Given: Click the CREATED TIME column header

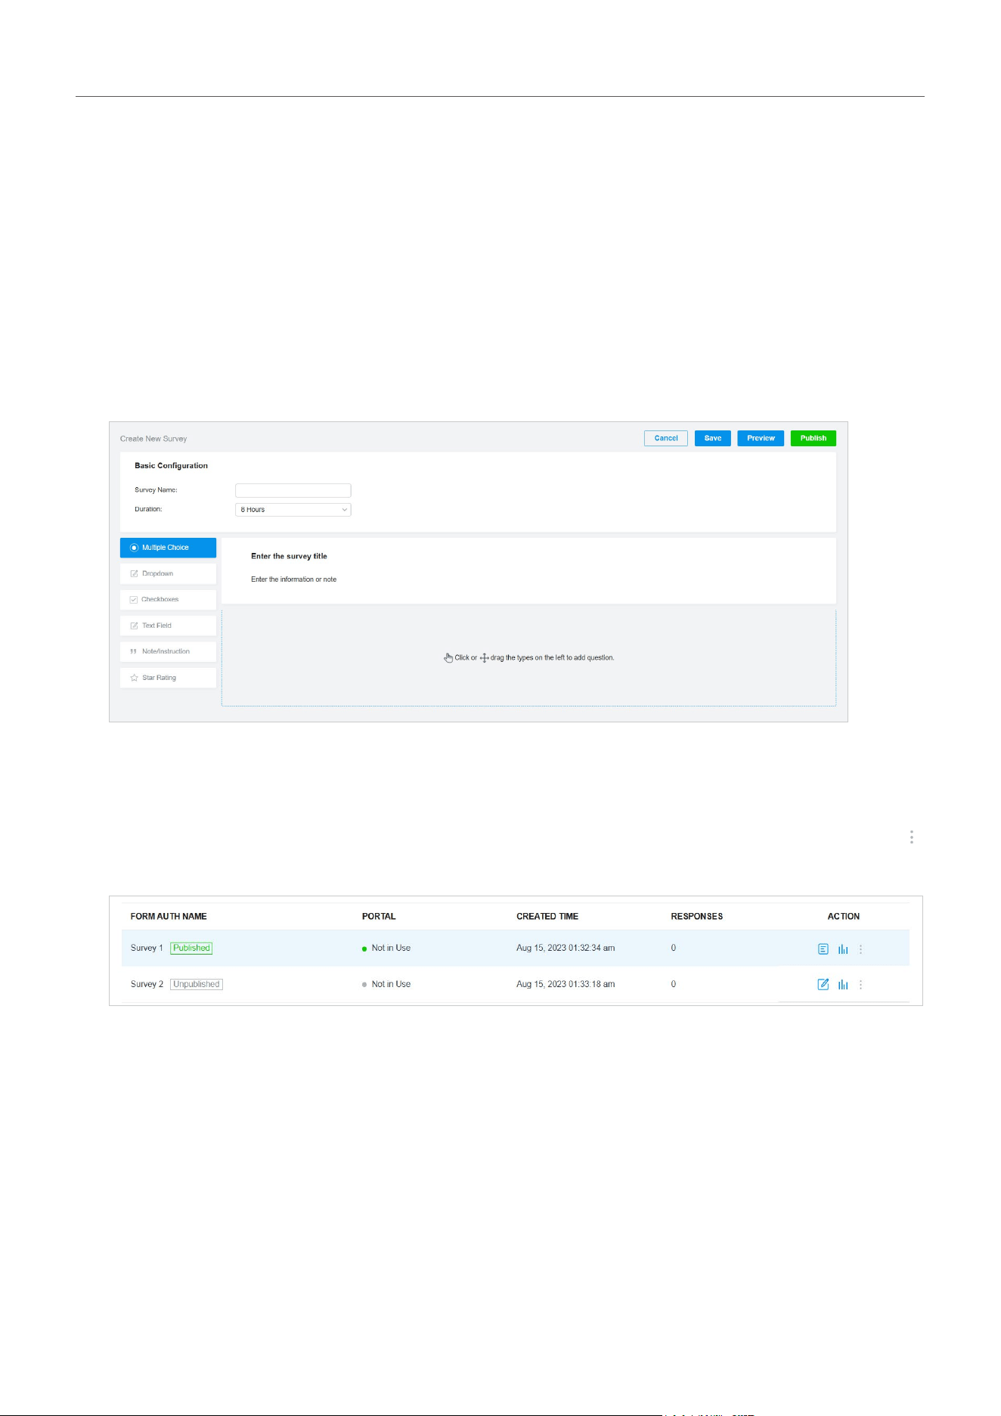Looking at the screenshot, I should pos(547,916).
